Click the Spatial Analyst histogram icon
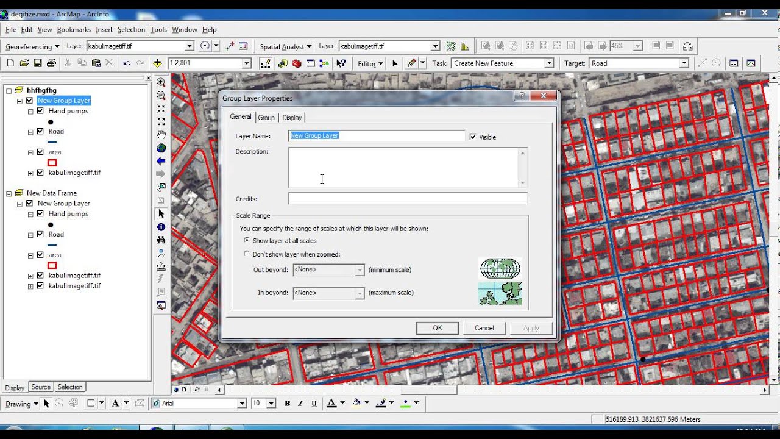Viewport: 780px width, 439px height. click(465, 46)
